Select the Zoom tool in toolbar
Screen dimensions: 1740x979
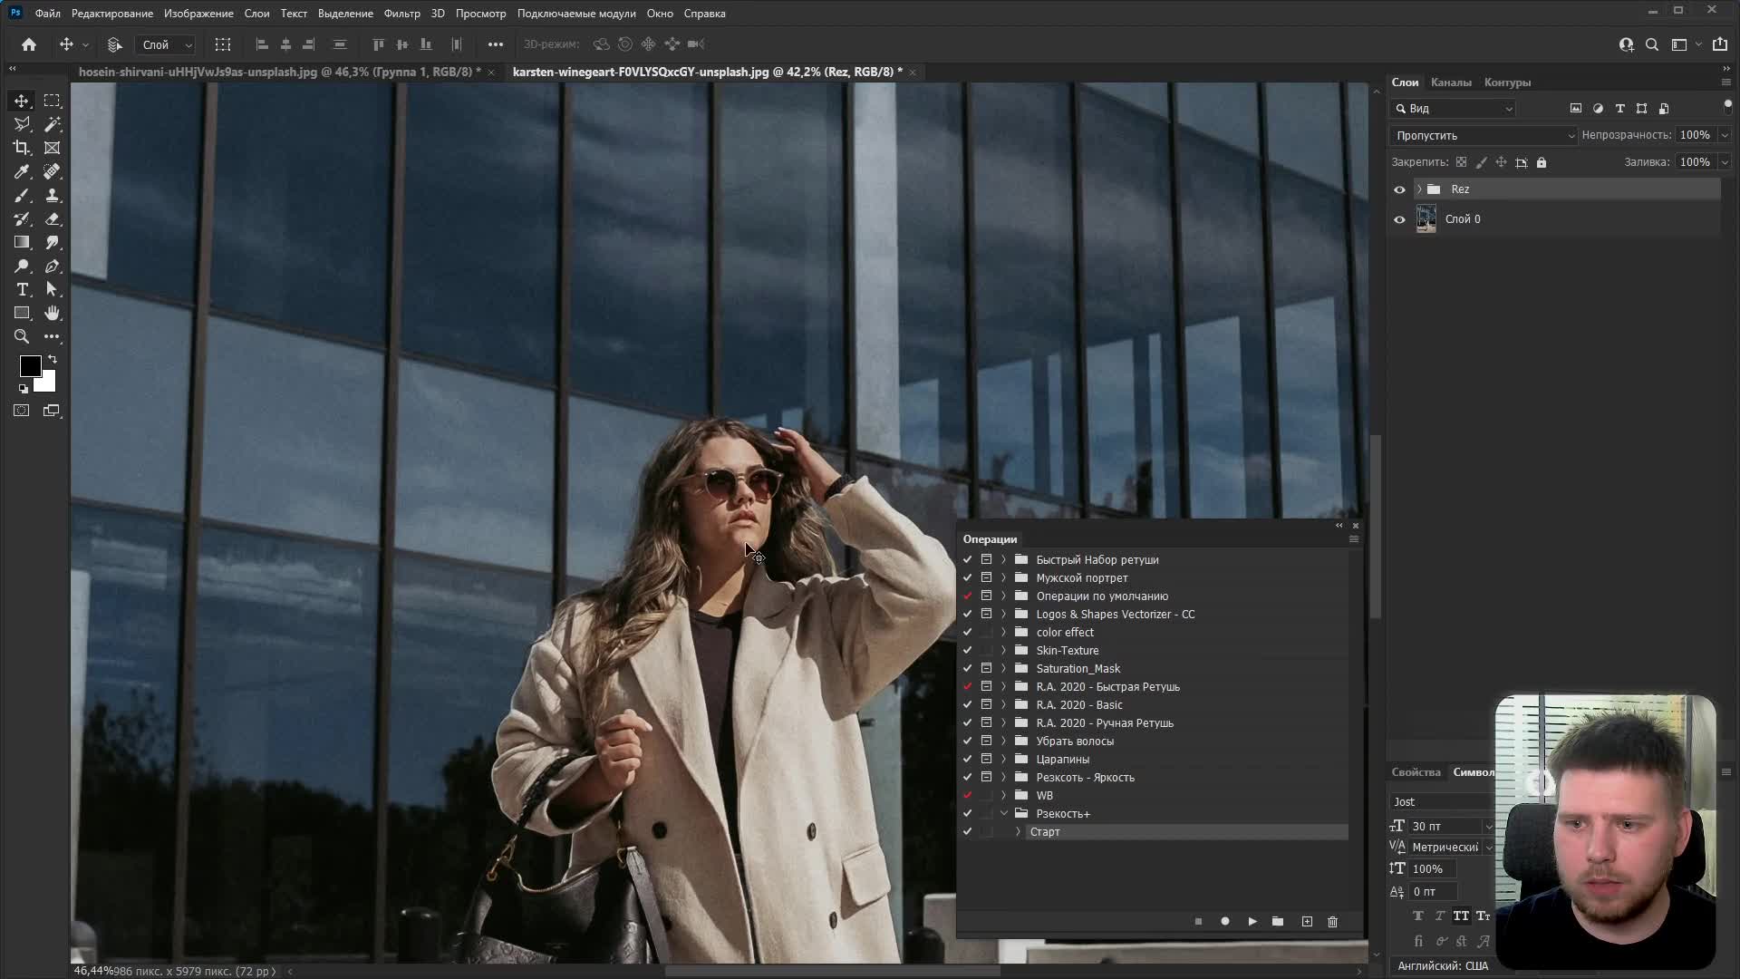tap(22, 336)
